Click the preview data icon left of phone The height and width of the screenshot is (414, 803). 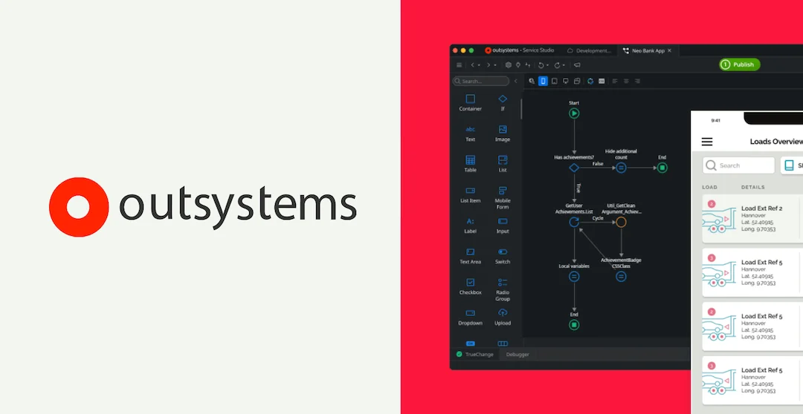click(532, 81)
